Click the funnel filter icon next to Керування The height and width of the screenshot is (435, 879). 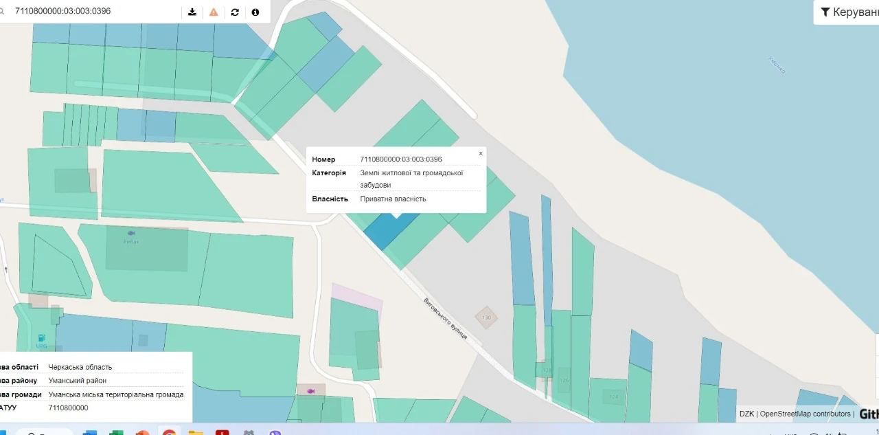[825, 12]
